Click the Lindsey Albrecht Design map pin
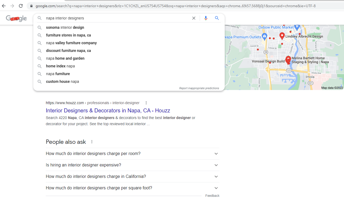The image size is (344, 200). [x=282, y=36]
